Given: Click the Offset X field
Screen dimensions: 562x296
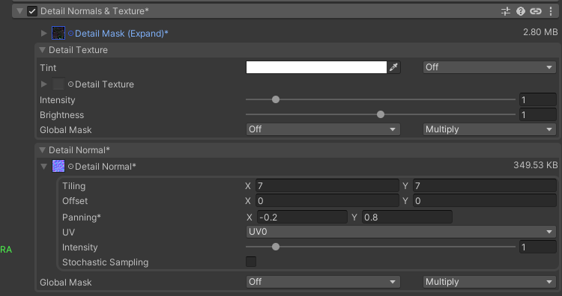Looking at the screenshot, I should (x=327, y=201).
